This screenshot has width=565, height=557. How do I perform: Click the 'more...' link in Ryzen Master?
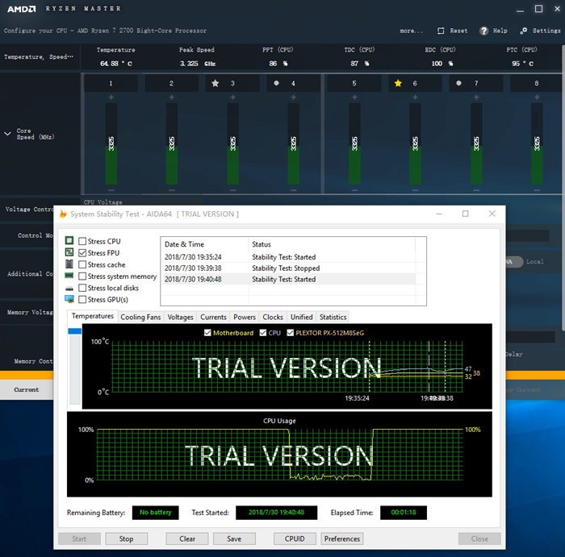coord(411,31)
